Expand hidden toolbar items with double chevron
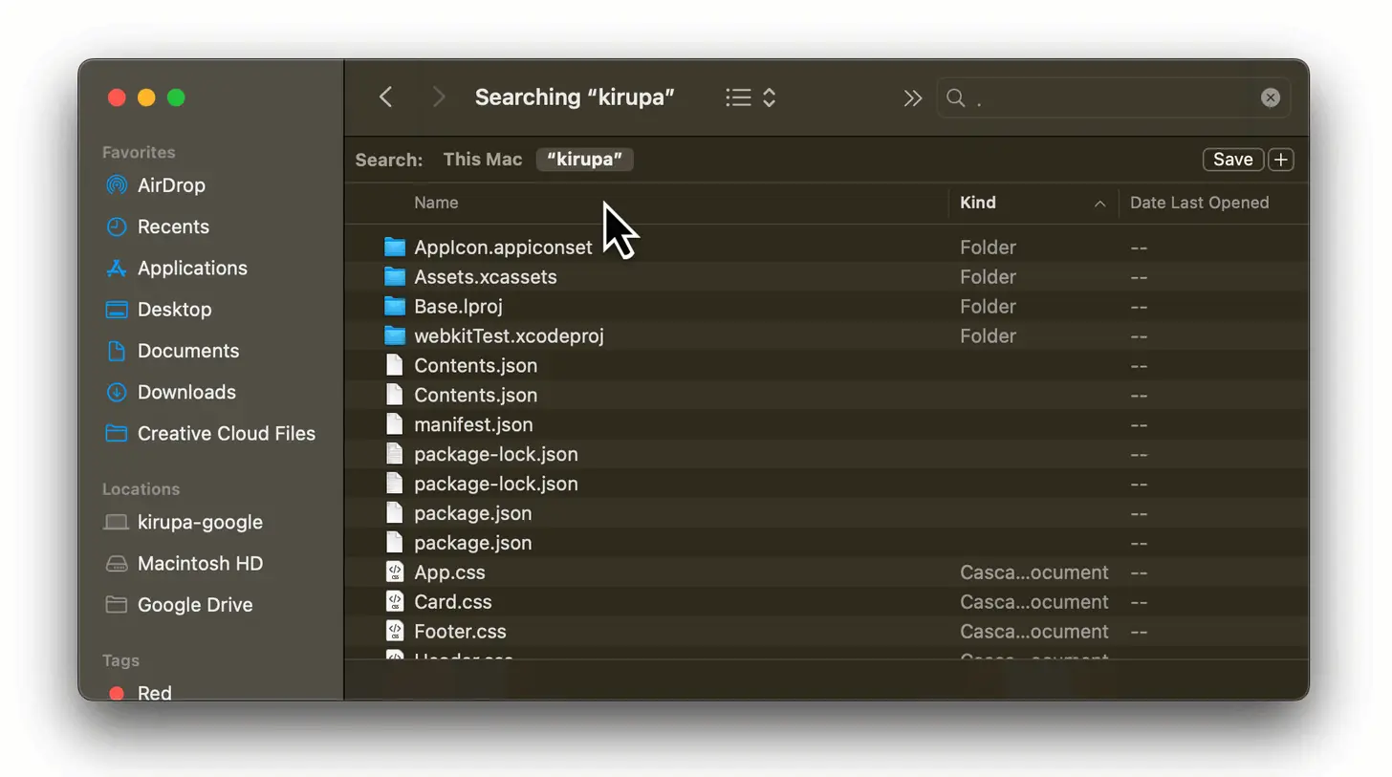Screen dimensions: 1392x777 coord(912,97)
